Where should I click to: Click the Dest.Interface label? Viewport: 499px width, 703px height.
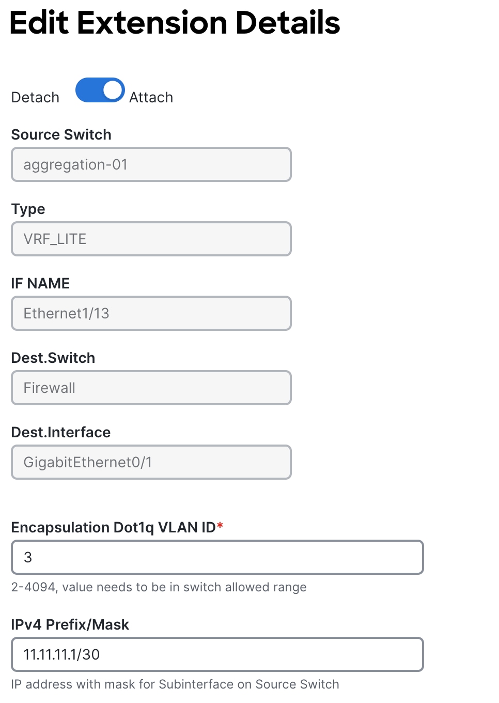coord(61,432)
